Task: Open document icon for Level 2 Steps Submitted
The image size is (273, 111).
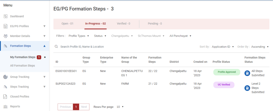Action: [x=247, y=88]
